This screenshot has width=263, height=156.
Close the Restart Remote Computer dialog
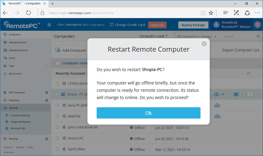click(204, 44)
